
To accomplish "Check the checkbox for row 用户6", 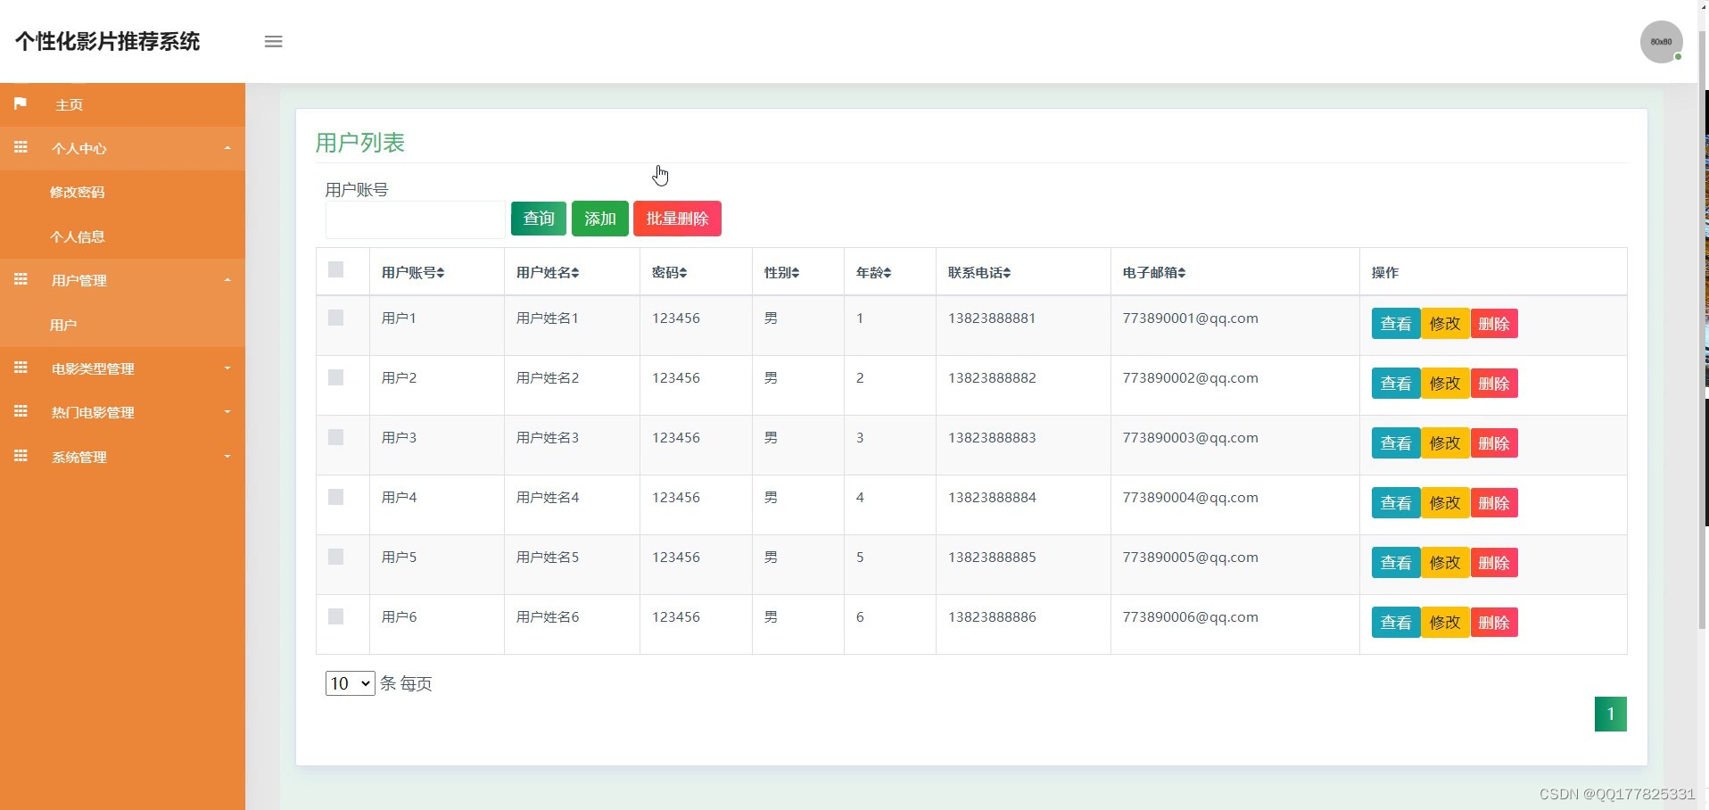I will tap(336, 616).
